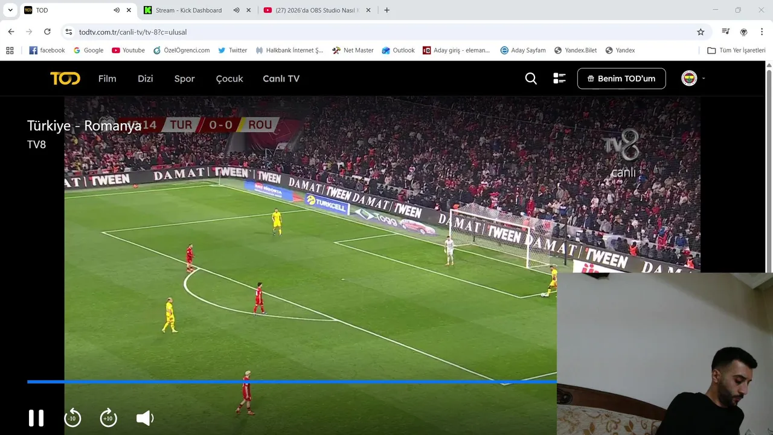Open the Tüm Yer İşaretleri folder
773x435 pixels.
(x=736, y=50)
